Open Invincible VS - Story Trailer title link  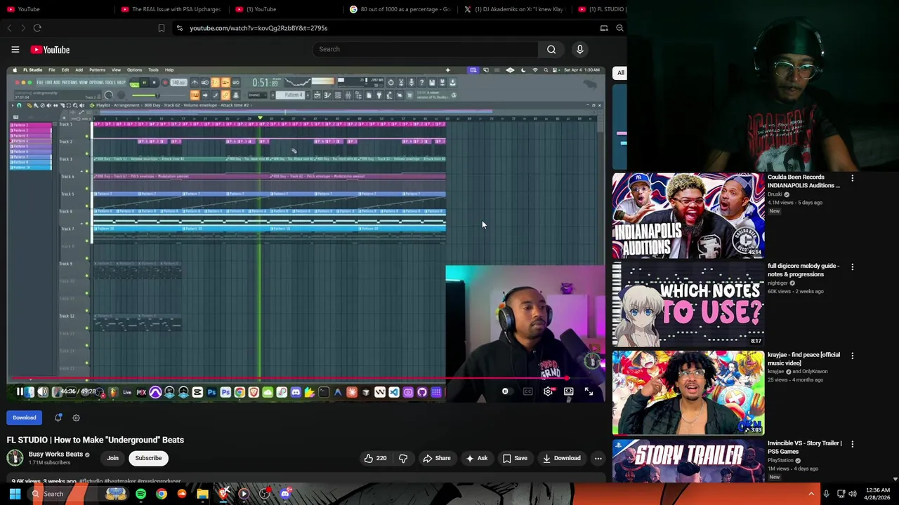point(805,447)
